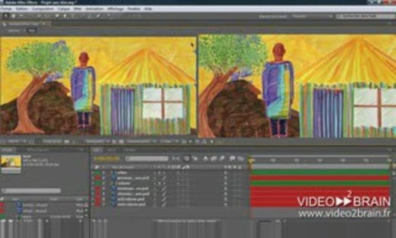Toggle the Graph Editor button
396x238 pixels.
click(241, 159)
